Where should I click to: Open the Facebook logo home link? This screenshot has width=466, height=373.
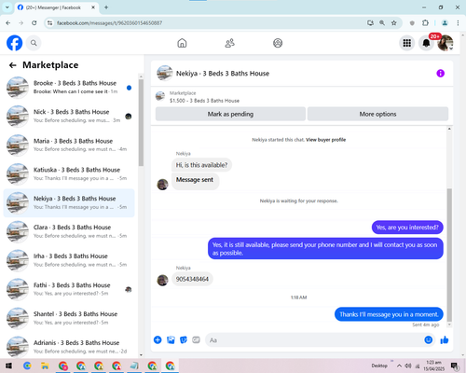tap(15, 43)
